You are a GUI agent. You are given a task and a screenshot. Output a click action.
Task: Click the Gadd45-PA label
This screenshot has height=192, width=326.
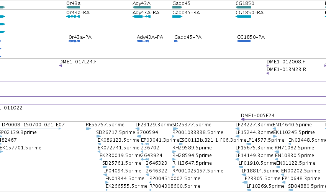pyautogui.click(x=188, y=37)
